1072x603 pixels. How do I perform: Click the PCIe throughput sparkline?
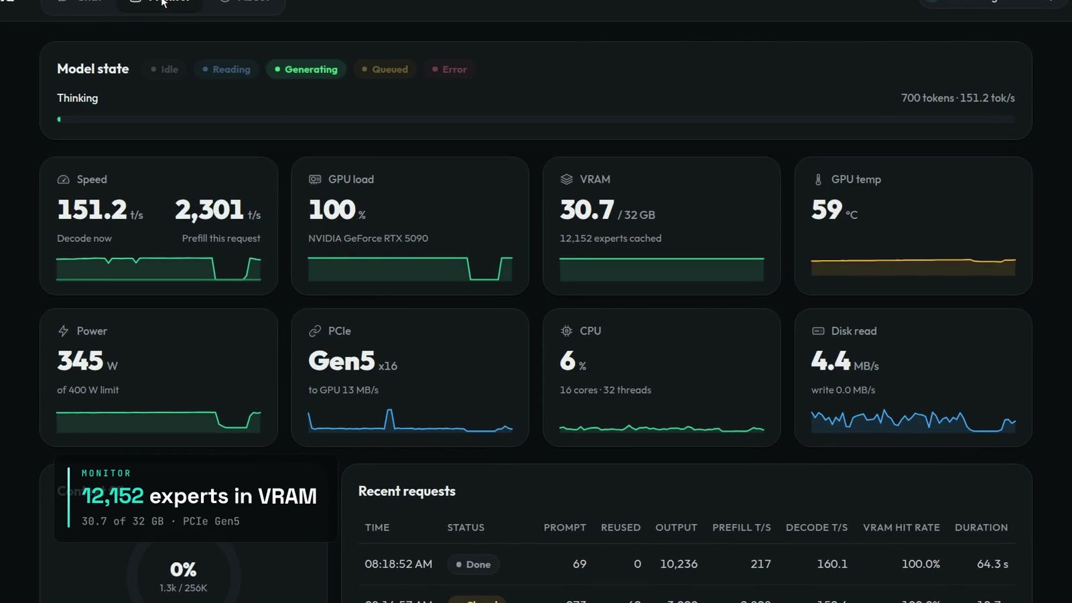click(x=410, y=420)
